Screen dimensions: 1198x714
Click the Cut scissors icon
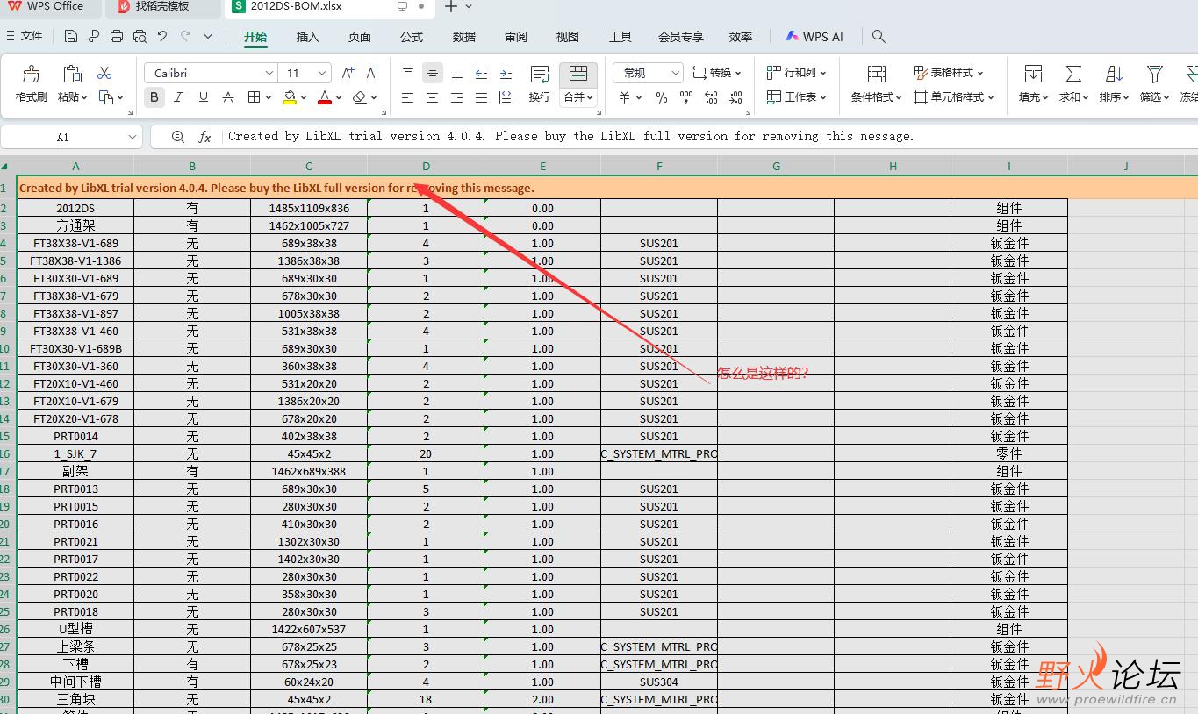pos(104,73)
